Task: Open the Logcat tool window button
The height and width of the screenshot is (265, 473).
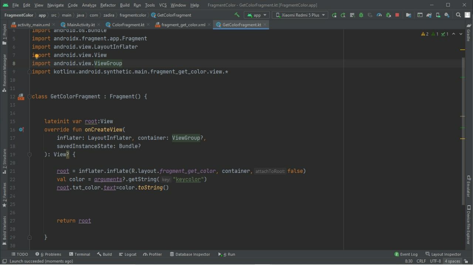Action: (127, 254)
